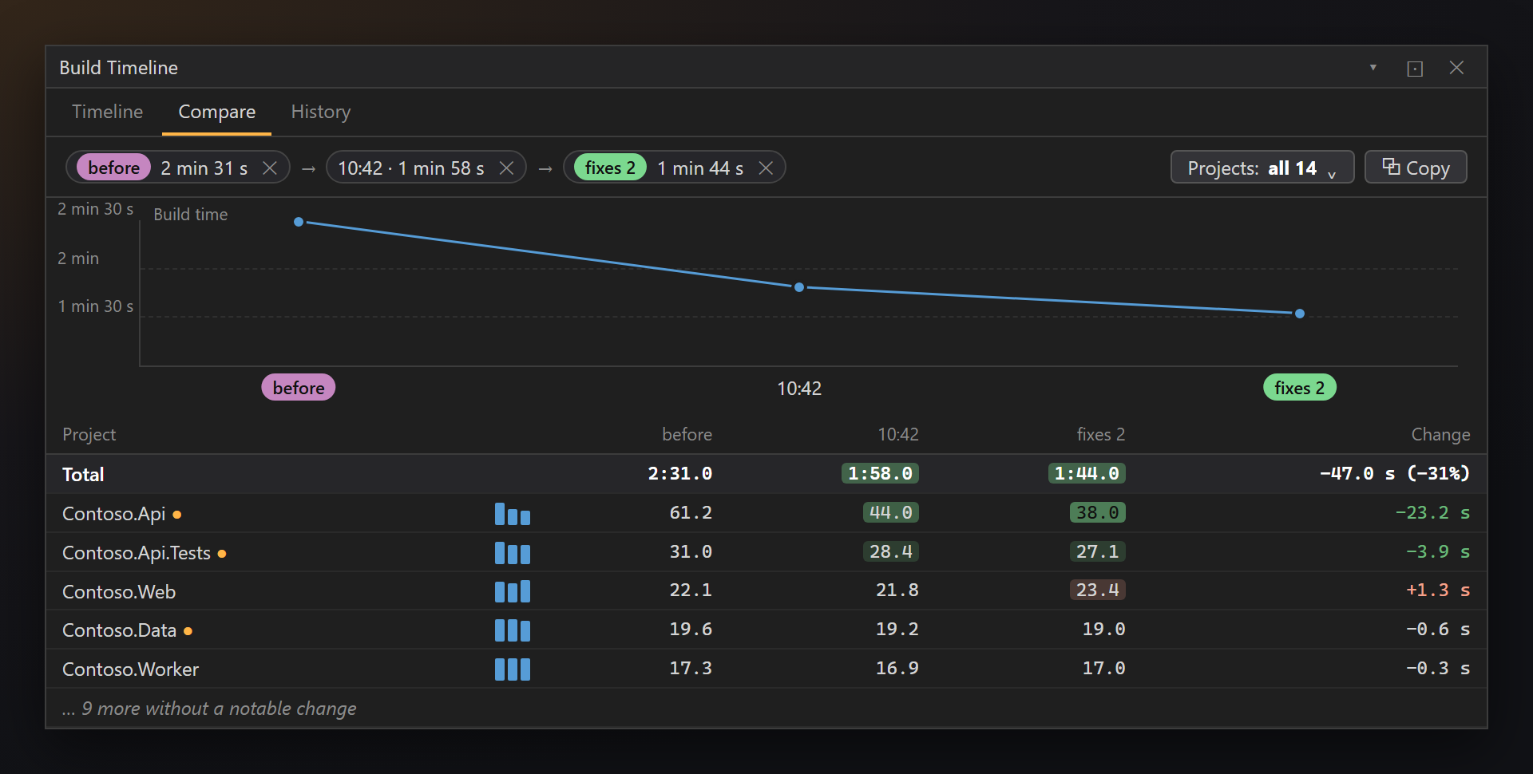Click the Total row 1:58.0 value
1533x774 pixels.
pos(880,474)
